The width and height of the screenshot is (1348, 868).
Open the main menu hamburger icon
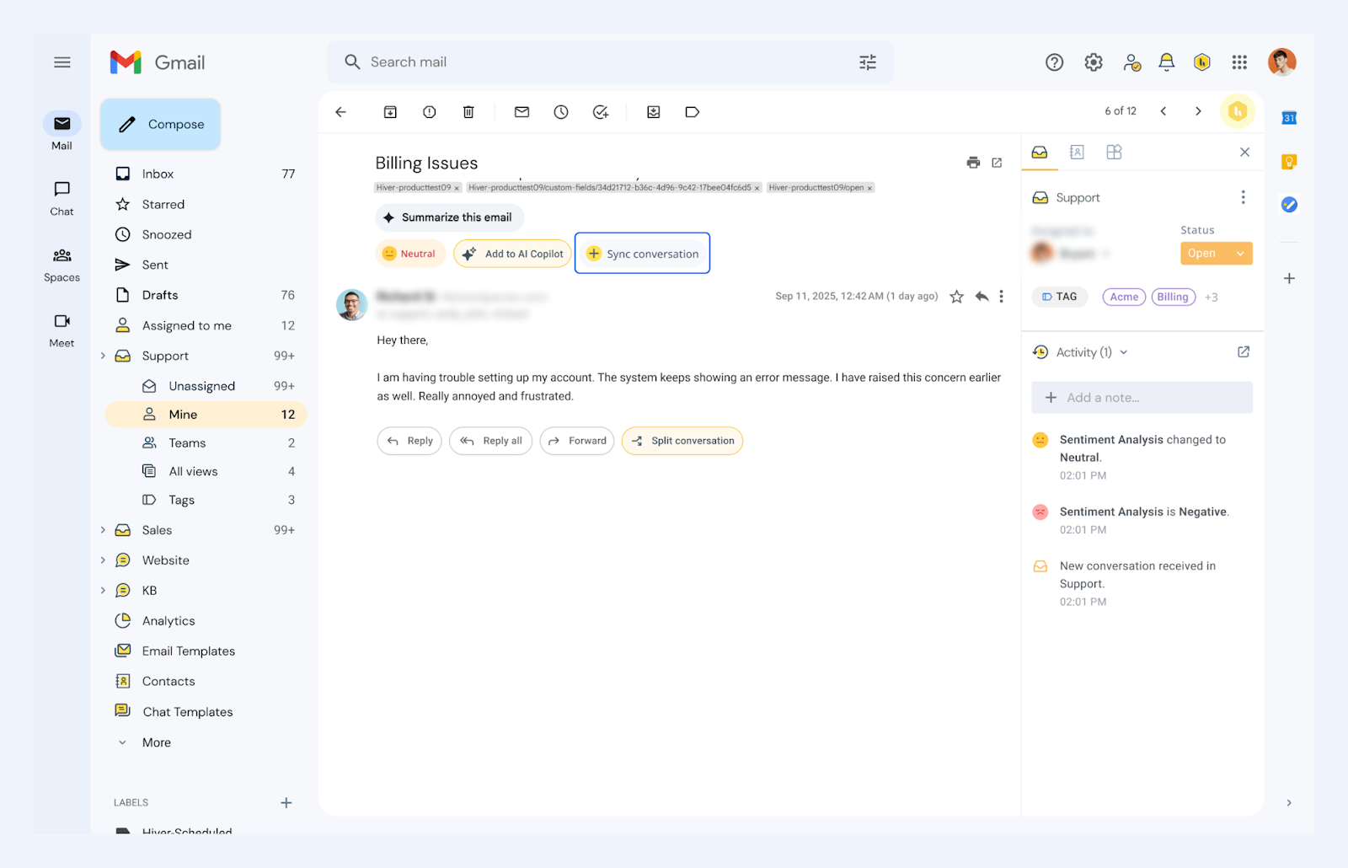[x=62, y=62]
